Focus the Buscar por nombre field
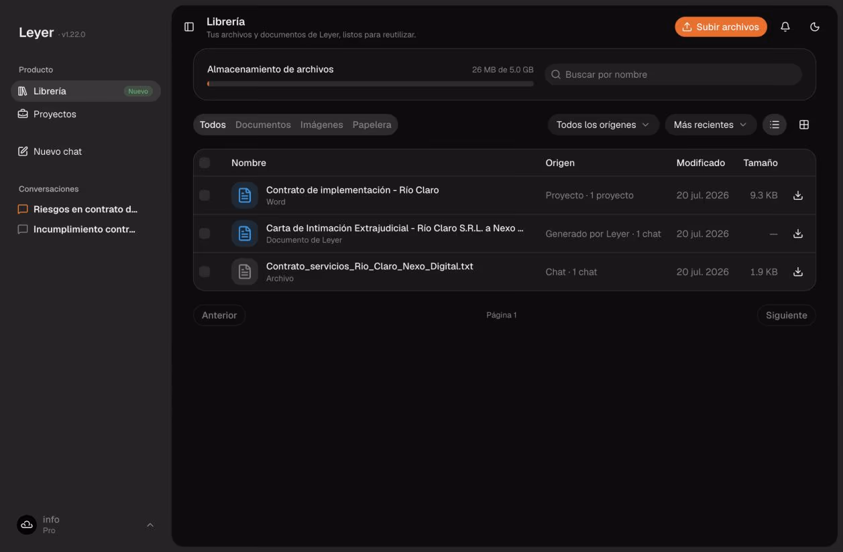843x552 pixels. point(673,74)
